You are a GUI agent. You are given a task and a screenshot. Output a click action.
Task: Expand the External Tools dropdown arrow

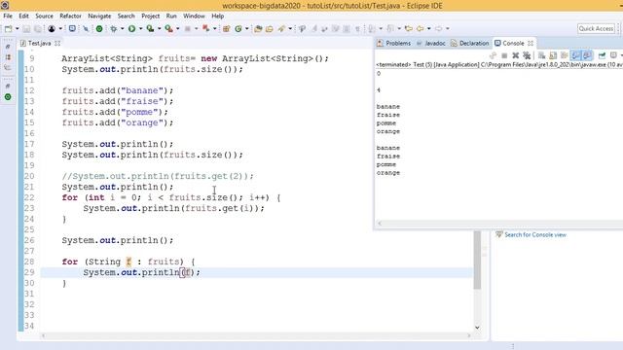tap(177, 28)
